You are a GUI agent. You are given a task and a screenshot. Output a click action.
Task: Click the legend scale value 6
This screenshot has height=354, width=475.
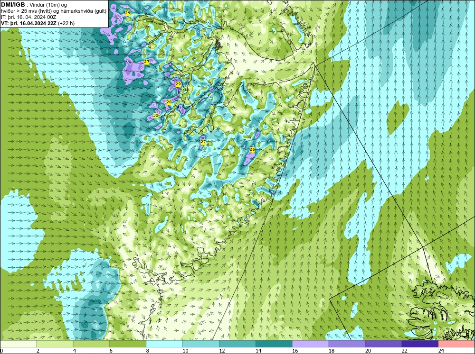[x=111, y=351]
